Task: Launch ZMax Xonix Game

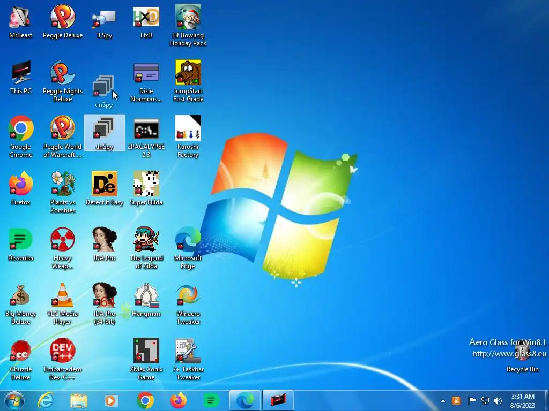Action: (146, 359)
